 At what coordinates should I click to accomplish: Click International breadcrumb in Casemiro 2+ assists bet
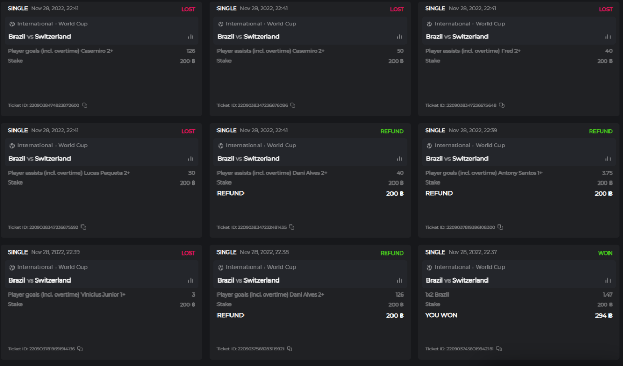(243, 24)
